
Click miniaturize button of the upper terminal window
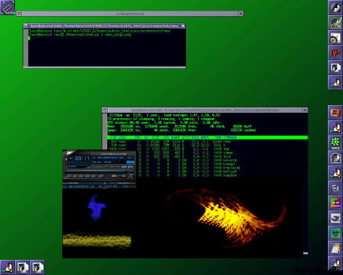click(26, 26)
